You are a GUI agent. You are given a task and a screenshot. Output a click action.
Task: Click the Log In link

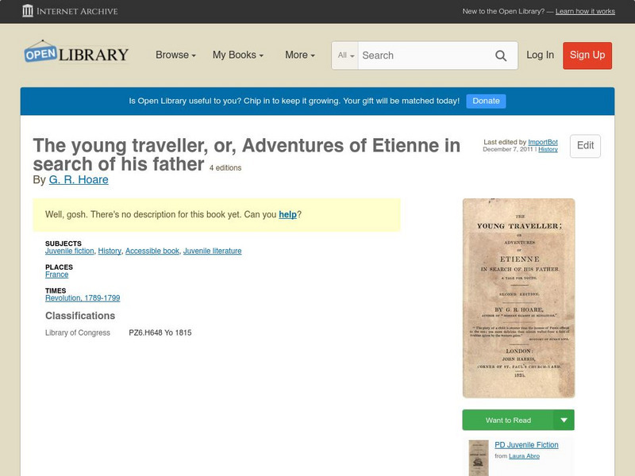coord(540,55)
